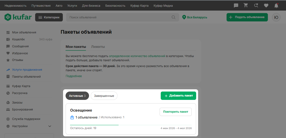Click the 343 куфа wallet balance

point(45,39)
